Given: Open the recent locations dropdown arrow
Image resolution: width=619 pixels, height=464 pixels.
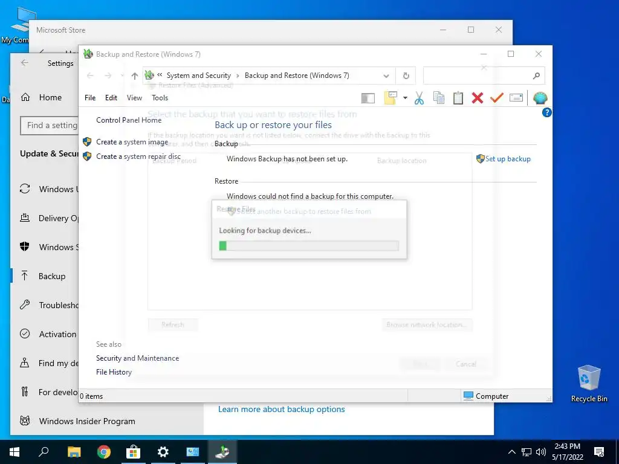Looking at the screenshot, I should coord(122,76).
